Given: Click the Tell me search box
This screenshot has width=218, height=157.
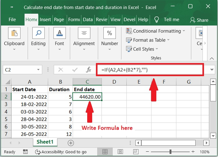Looking at the screenshot, I should [171, 20].
